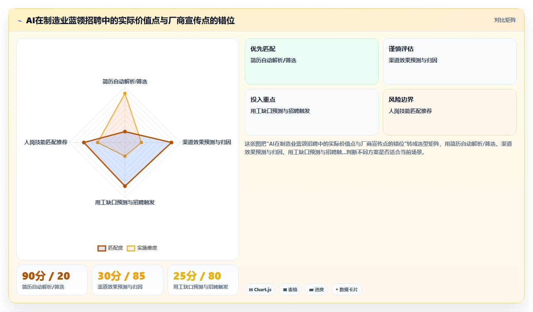Viewport: 533px width, 312px height.
Task: Click radar axis label 渠道效果预测与归因
Action: pyautogui.click(x=207, y=142)
